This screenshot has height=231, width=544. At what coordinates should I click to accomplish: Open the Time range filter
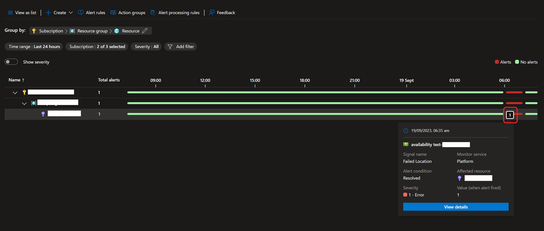34,47
